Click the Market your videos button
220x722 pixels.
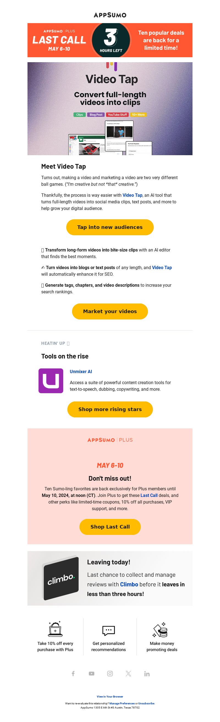110,311
